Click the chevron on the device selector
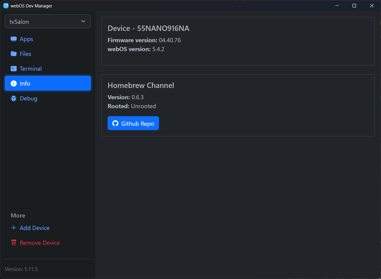381x279 pixels. coord(83,21)
